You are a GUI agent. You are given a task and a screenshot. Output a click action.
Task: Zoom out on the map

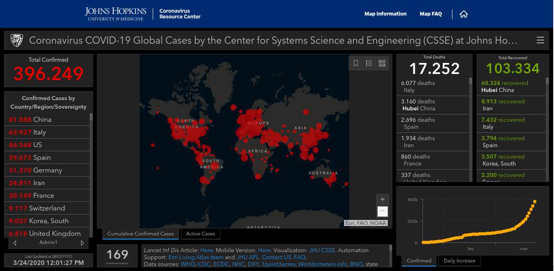[x=382, y=211]
